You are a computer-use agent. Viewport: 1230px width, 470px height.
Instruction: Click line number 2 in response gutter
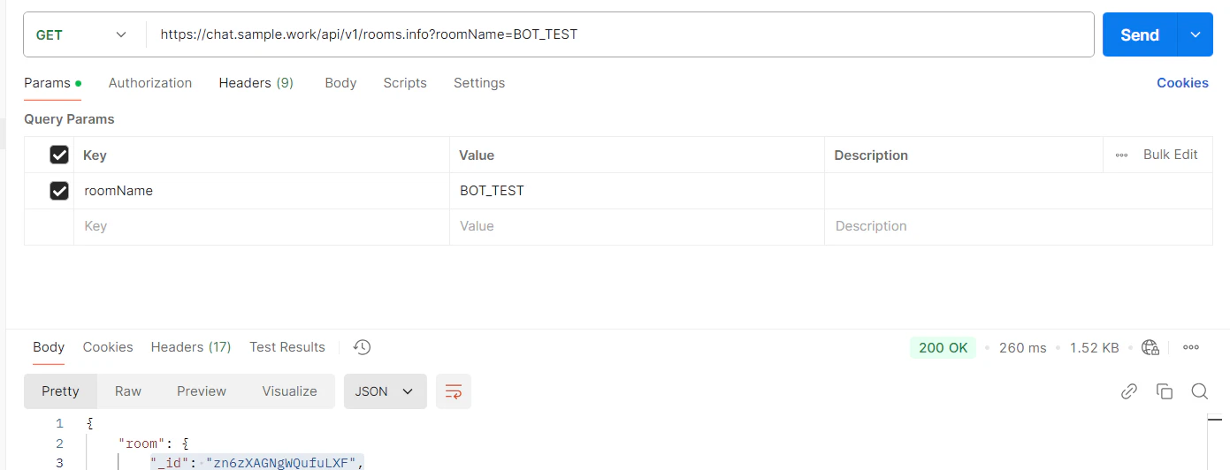click(59, 443)
